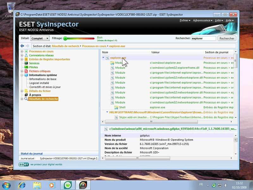Open the Fichier menu
The width and height of the screenshot is (253, 190).
point(185,21)
